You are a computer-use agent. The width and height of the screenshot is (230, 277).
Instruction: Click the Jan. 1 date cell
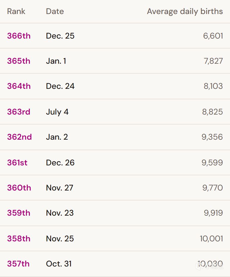[56, 61]
